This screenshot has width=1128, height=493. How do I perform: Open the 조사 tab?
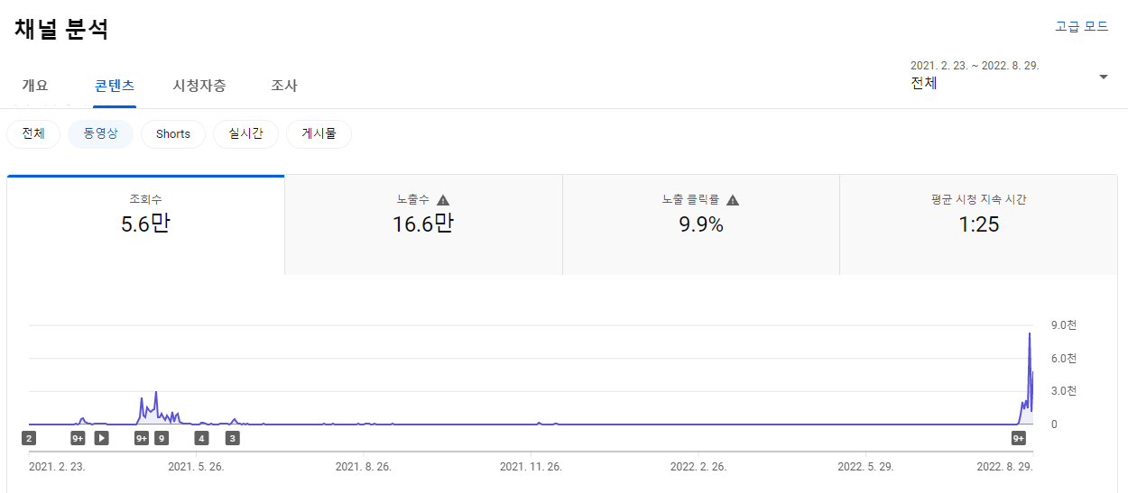click(x=284, y=86)
